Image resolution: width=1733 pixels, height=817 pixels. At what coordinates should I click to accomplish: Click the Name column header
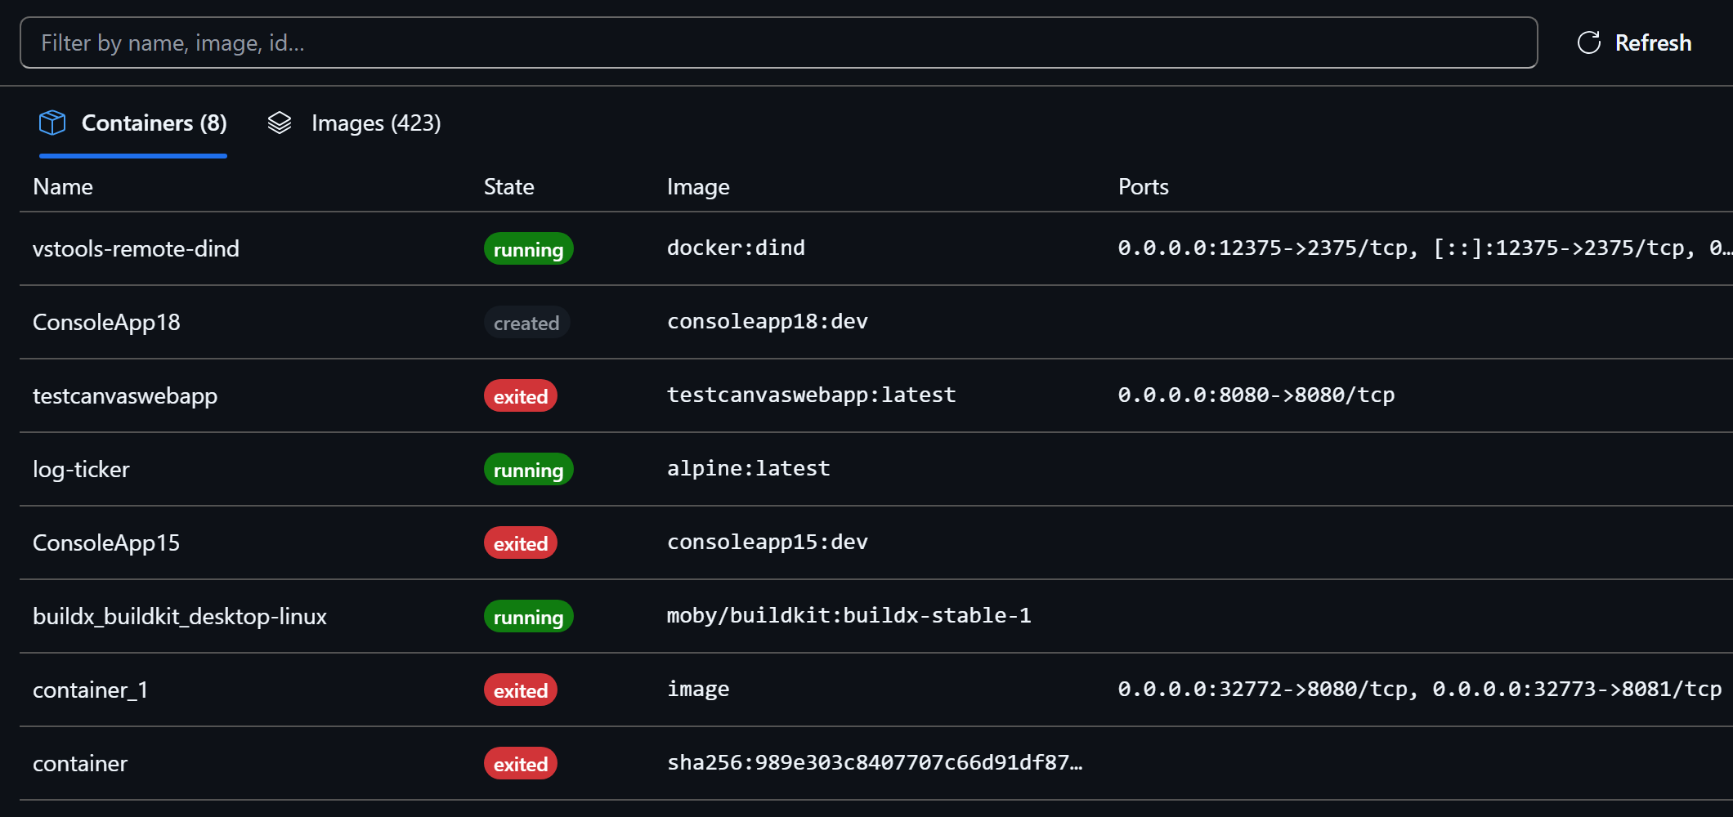pyautogui.click(x=63, y=186)
